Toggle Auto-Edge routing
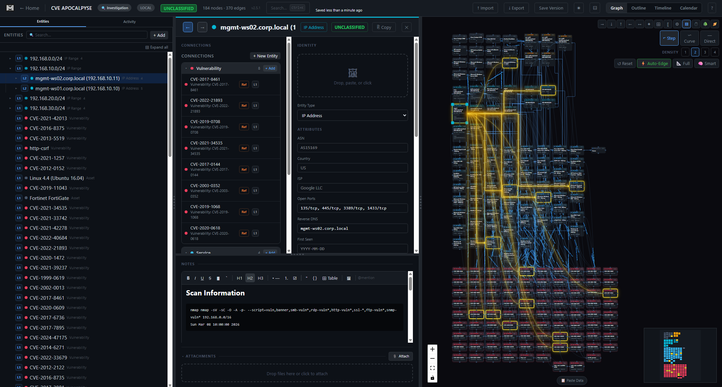 654,63
